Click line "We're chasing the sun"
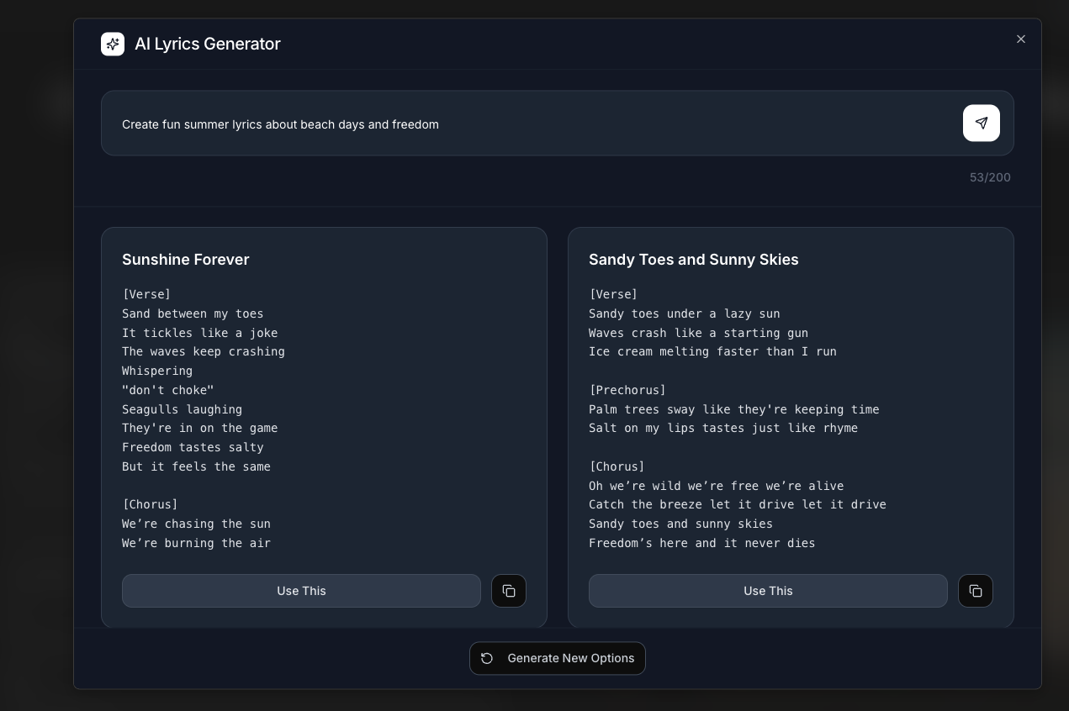The width and height of the screenshot is (1069, 711). (196, 524)
